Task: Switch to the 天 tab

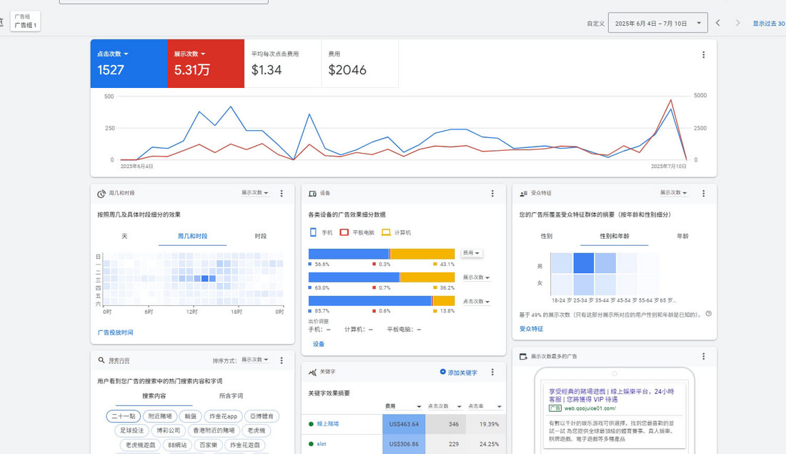Action: (x=124, y=236)
